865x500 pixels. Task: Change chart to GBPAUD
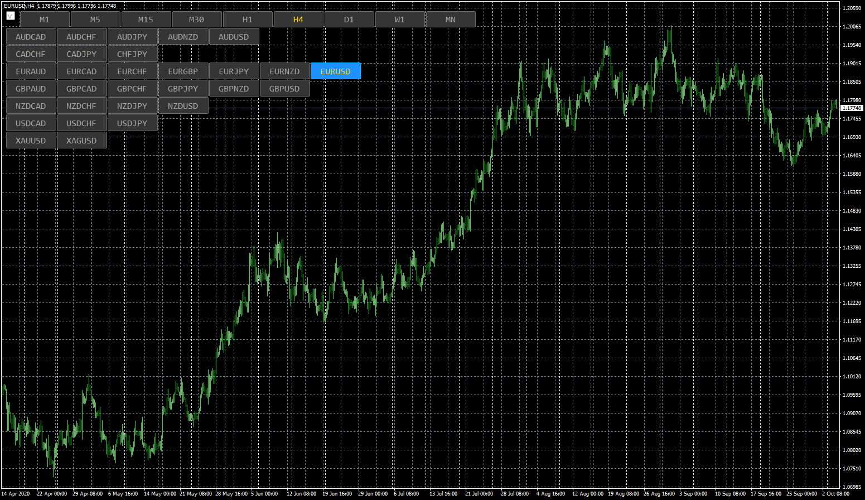pos(31,89)
